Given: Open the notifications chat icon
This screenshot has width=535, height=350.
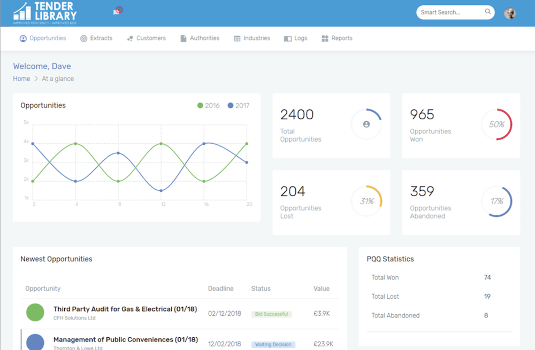Looking at the screenshot, I should point(117,12).
